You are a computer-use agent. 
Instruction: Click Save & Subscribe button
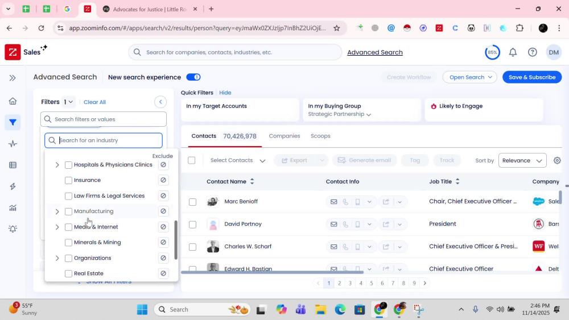click(x=532, y=77)
